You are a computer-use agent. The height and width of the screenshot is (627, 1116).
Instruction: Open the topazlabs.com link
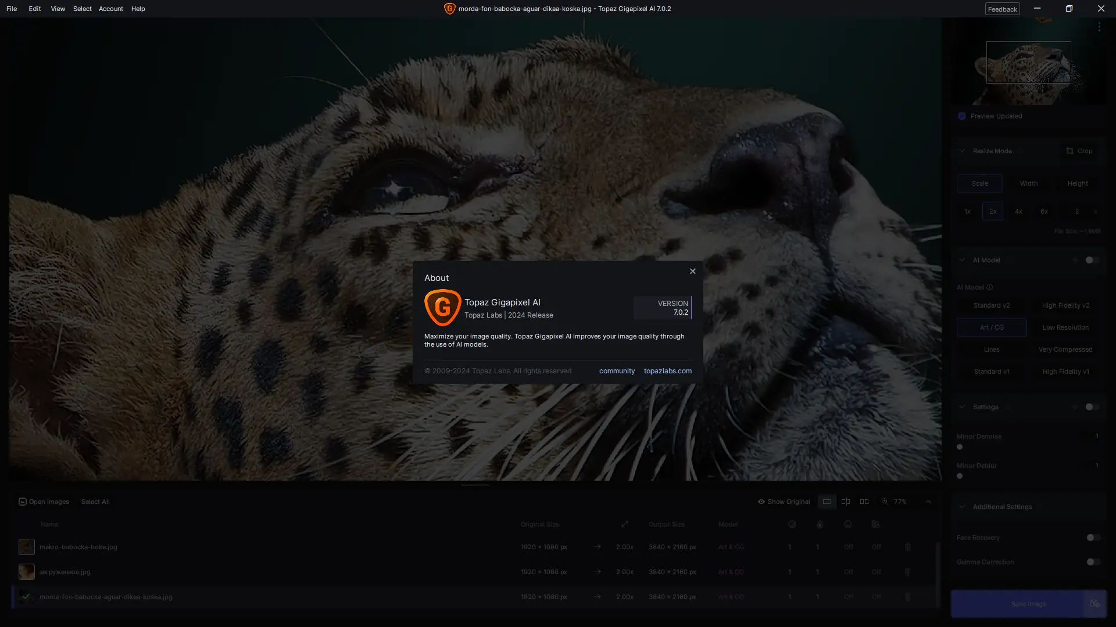pos(667,371)
